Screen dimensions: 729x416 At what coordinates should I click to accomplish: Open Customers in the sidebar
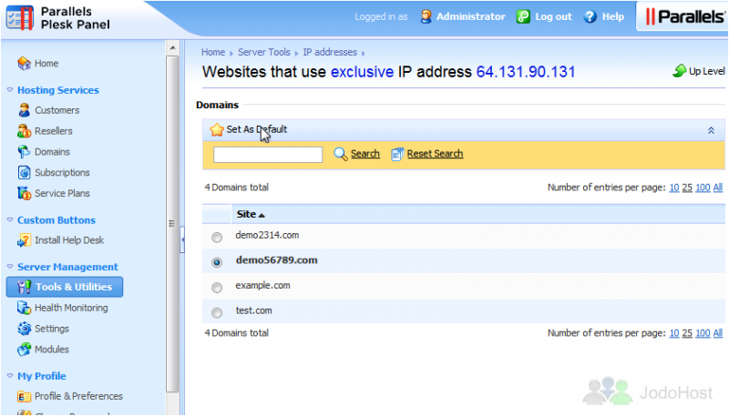pyautogui.click(x=56, y=110)
